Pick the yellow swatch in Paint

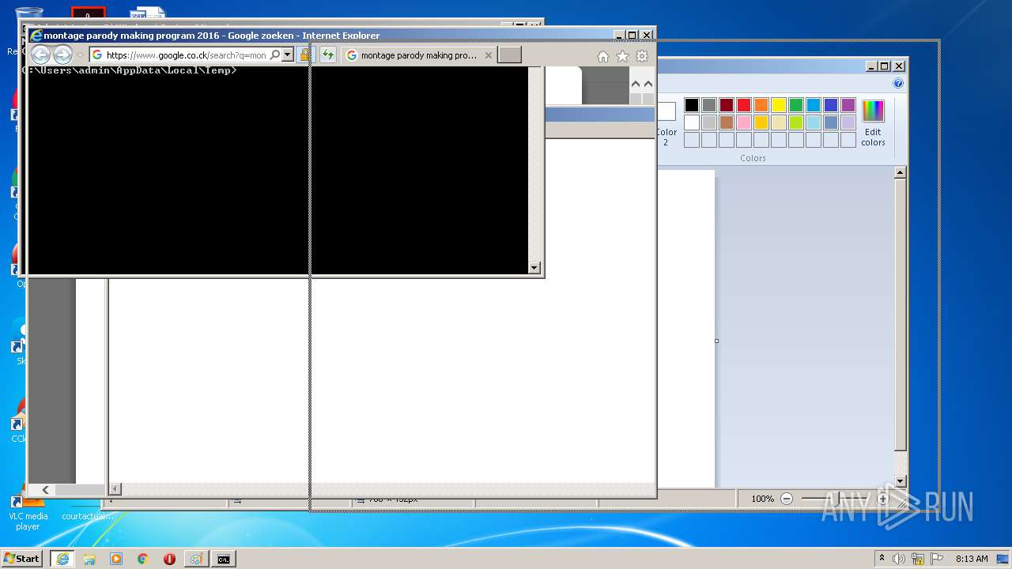[779, 105]
